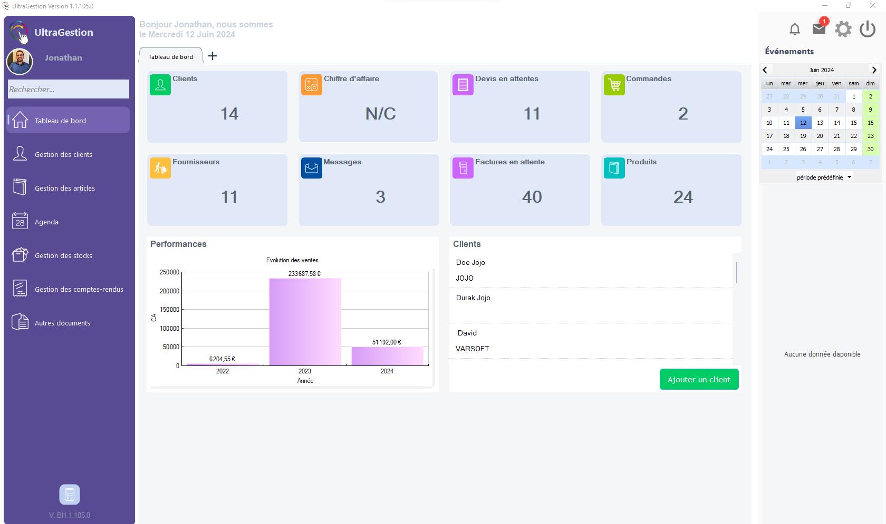This screenshot has width=886, height=524.
Task: Select the Tableau de bord tab
Action: click(x=170, y=56)
